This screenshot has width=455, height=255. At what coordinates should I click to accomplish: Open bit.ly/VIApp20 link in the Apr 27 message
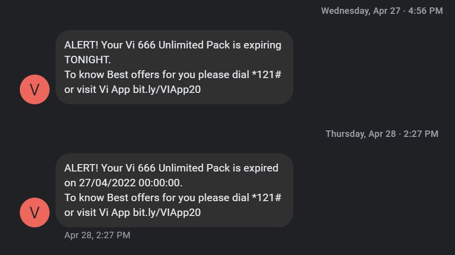point(167,89)
